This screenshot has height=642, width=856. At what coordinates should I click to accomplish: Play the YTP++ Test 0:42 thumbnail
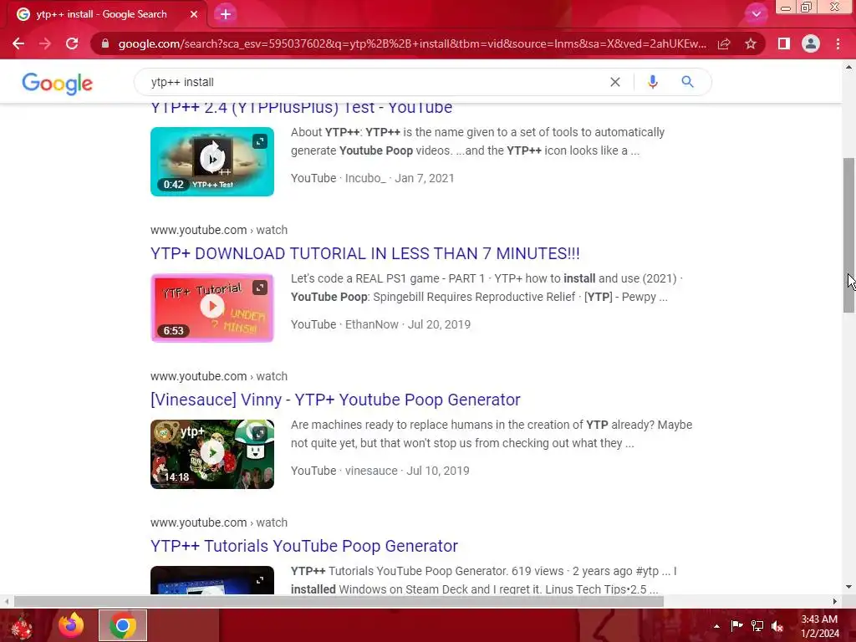tap(212, 161)
